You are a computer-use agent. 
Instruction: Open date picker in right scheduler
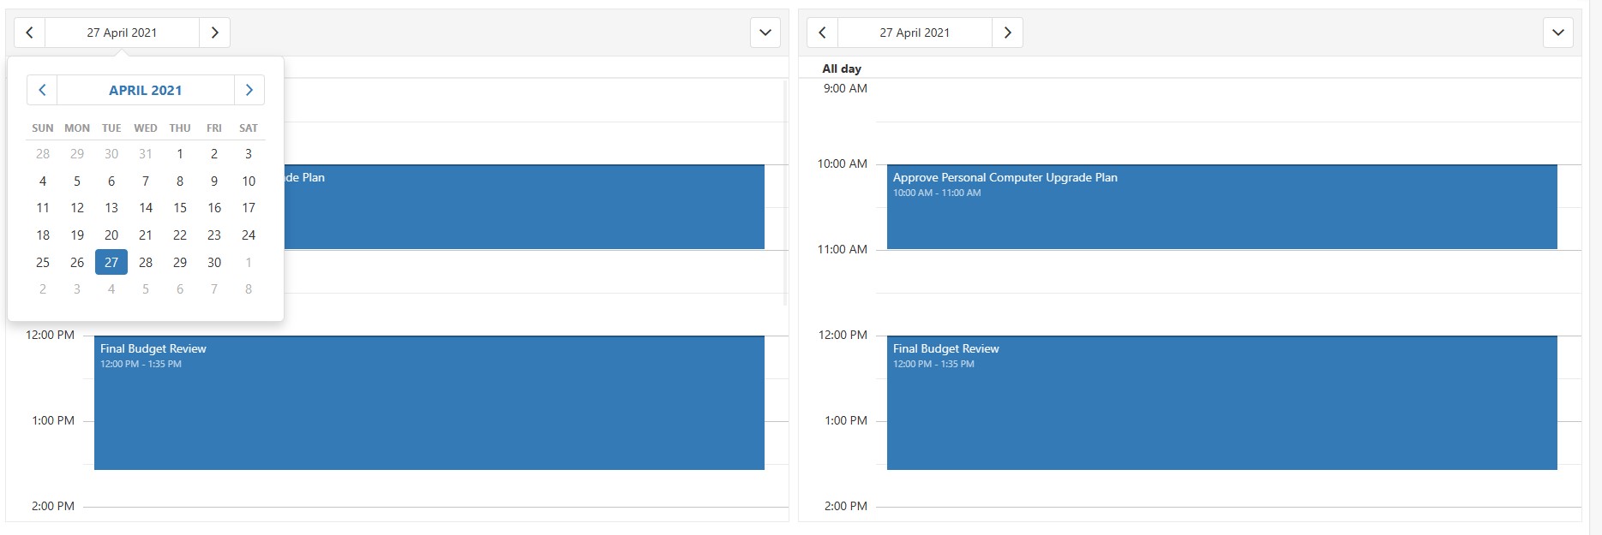pyautogui.click(x=914, y=33)
